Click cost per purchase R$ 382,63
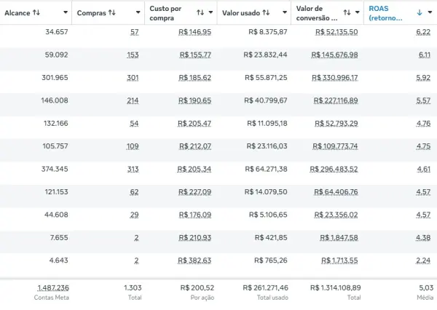The image size is (437, 310). coord(194,261)
